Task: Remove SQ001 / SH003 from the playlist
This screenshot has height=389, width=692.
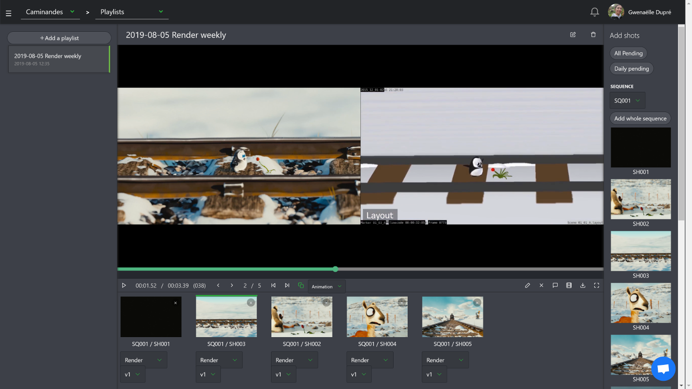Action: (x=251, y=302)
